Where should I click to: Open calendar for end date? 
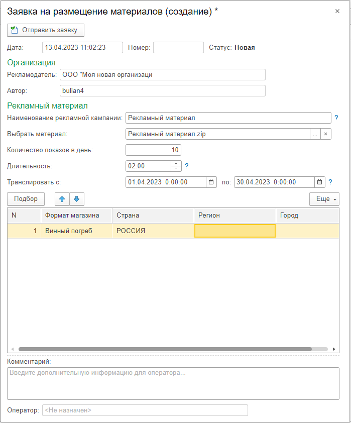click(320, 182)
